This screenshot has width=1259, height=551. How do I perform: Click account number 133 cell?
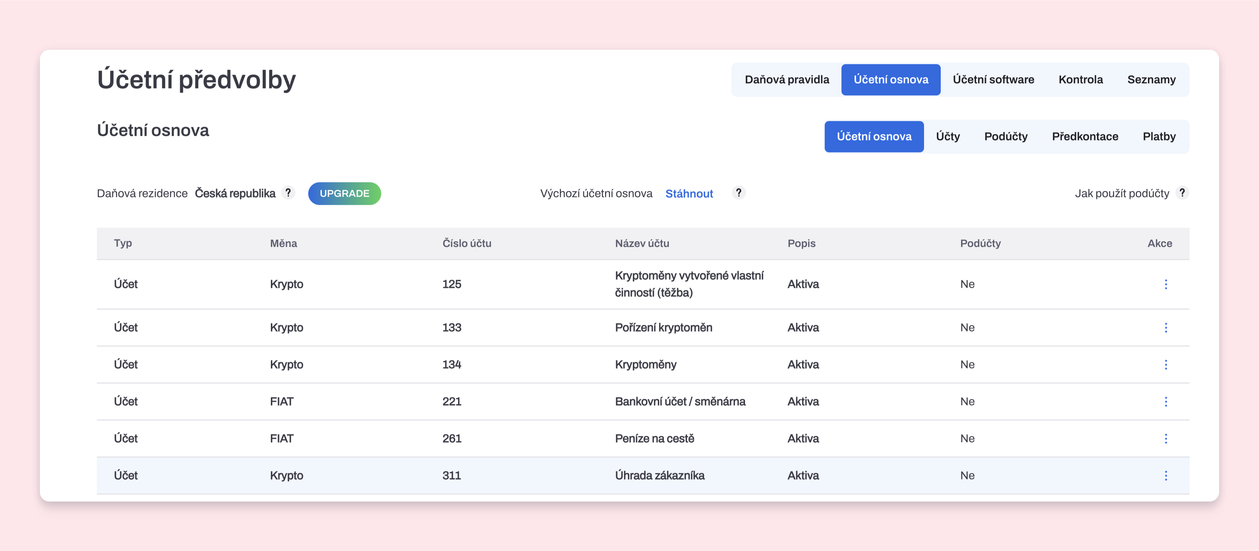click(x=452, y=327)
